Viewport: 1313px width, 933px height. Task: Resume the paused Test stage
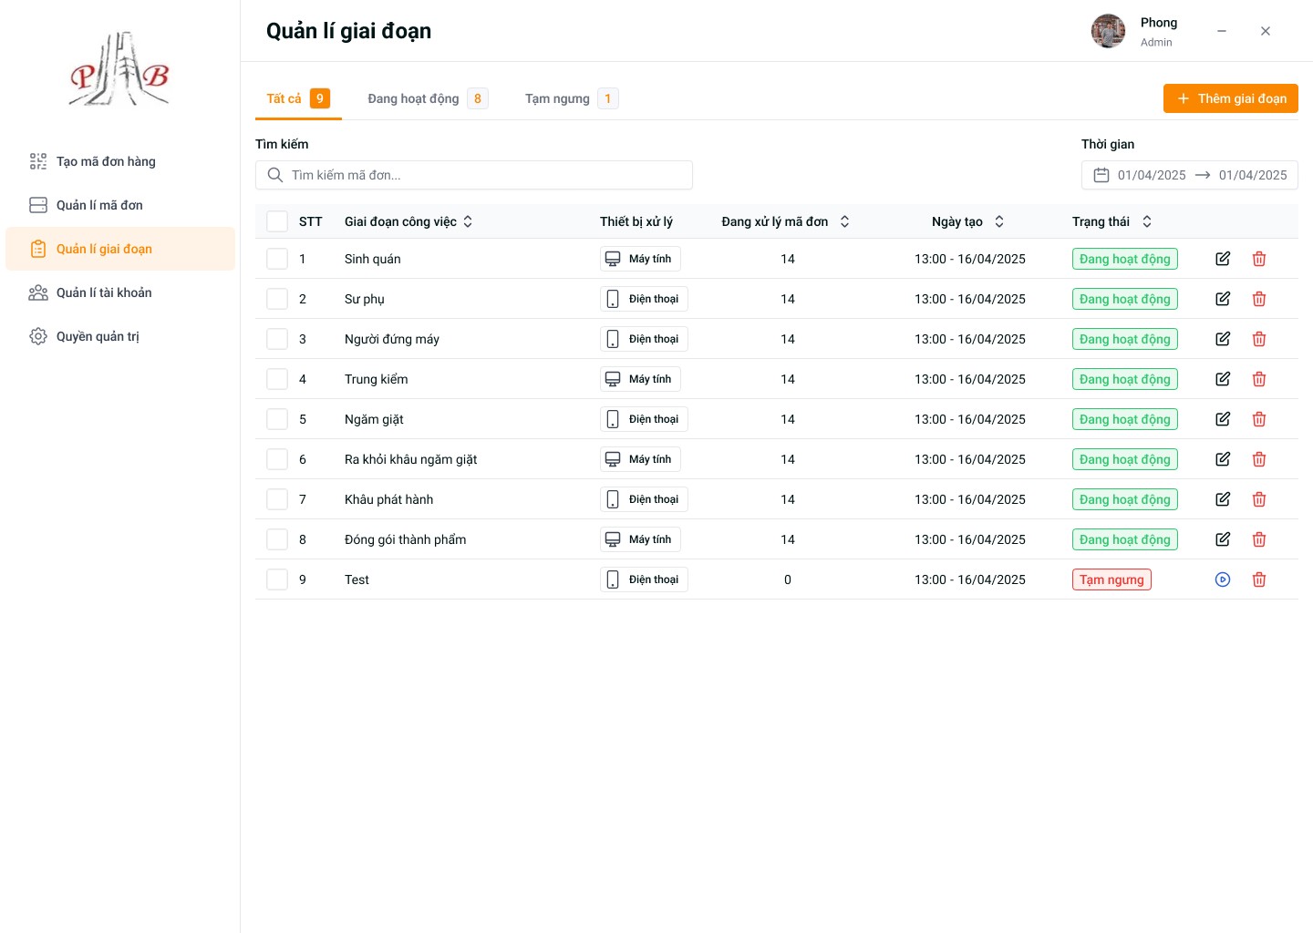coord(1223,579)
